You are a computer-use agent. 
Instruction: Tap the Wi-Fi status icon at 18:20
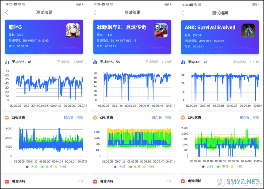coord(19,4)
